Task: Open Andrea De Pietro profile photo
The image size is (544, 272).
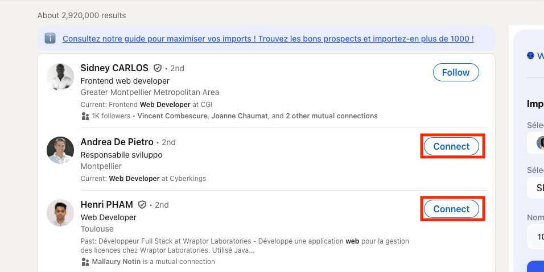Action: pyautogui.click(x=60, y=150)
